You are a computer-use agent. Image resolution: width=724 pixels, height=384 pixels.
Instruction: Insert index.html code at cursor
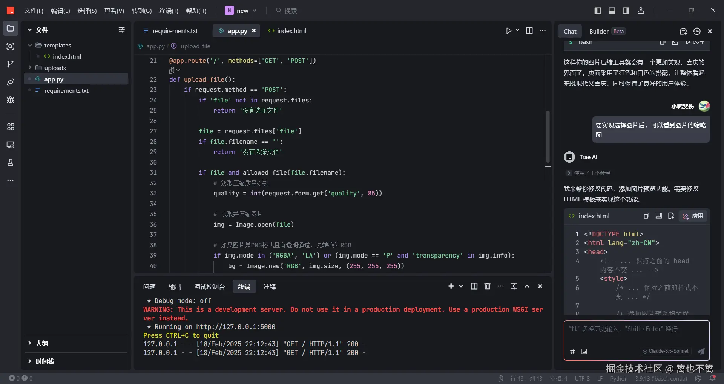(x=659, y=216)
